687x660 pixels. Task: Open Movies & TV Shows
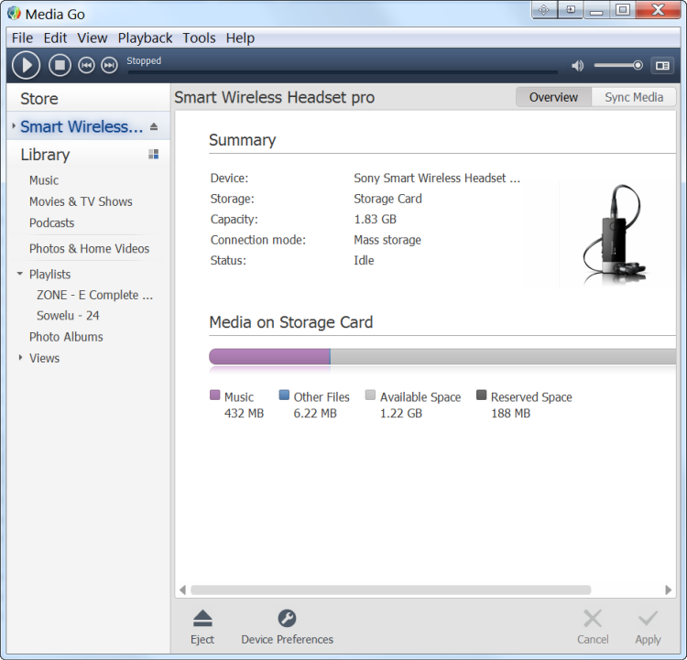click(x=81, y=201)
